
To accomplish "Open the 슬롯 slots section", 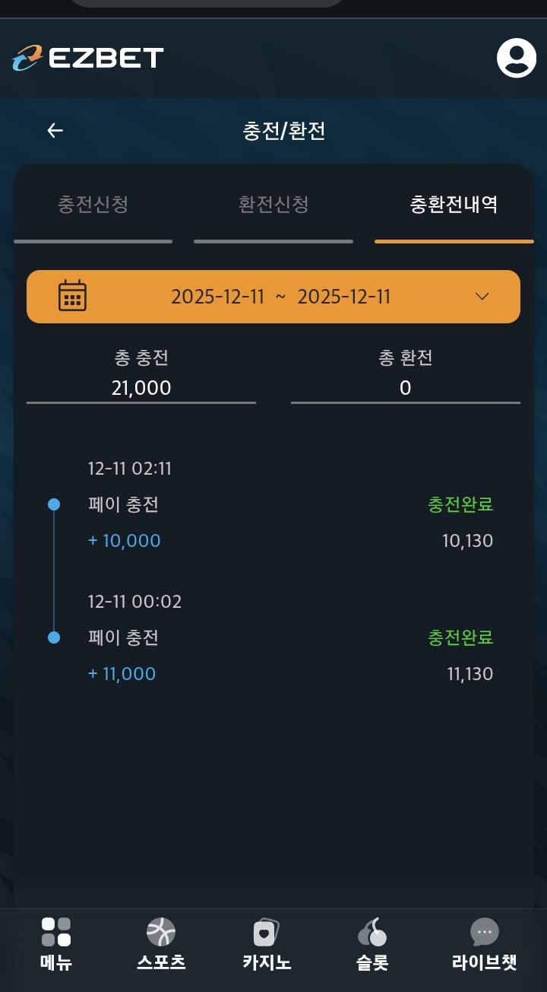I will (372, 943).
